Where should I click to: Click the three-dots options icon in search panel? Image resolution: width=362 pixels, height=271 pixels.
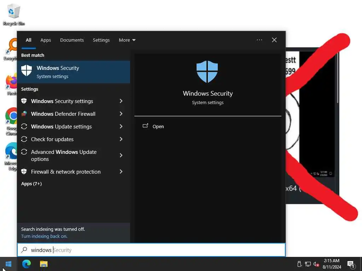tap(259, 40)
